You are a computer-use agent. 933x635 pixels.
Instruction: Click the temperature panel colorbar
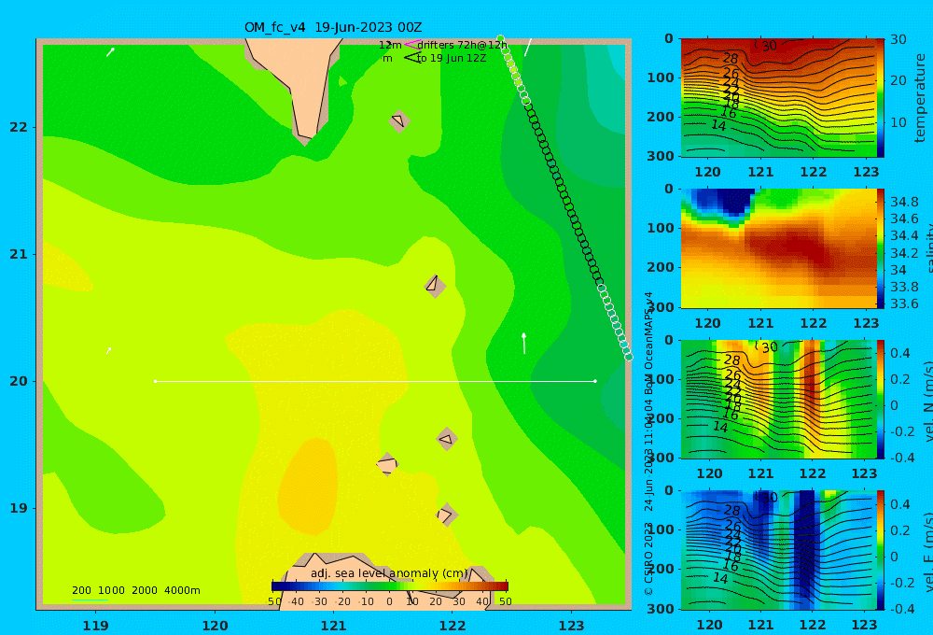pos(880,98)
